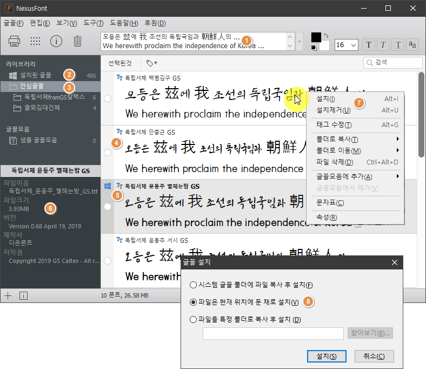The width and height of the screenshot is (426, 369).
Task: Select 독립서체fromGS칼텍스 folder
Action: (50, 97)
